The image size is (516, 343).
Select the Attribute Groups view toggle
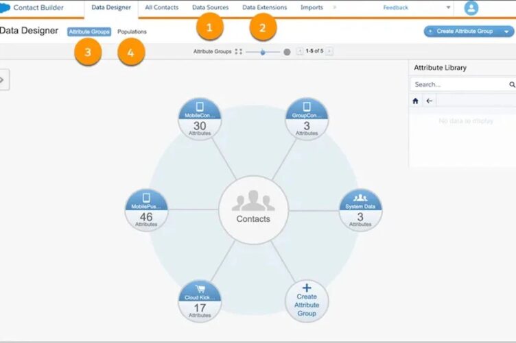tap(89, 31)
